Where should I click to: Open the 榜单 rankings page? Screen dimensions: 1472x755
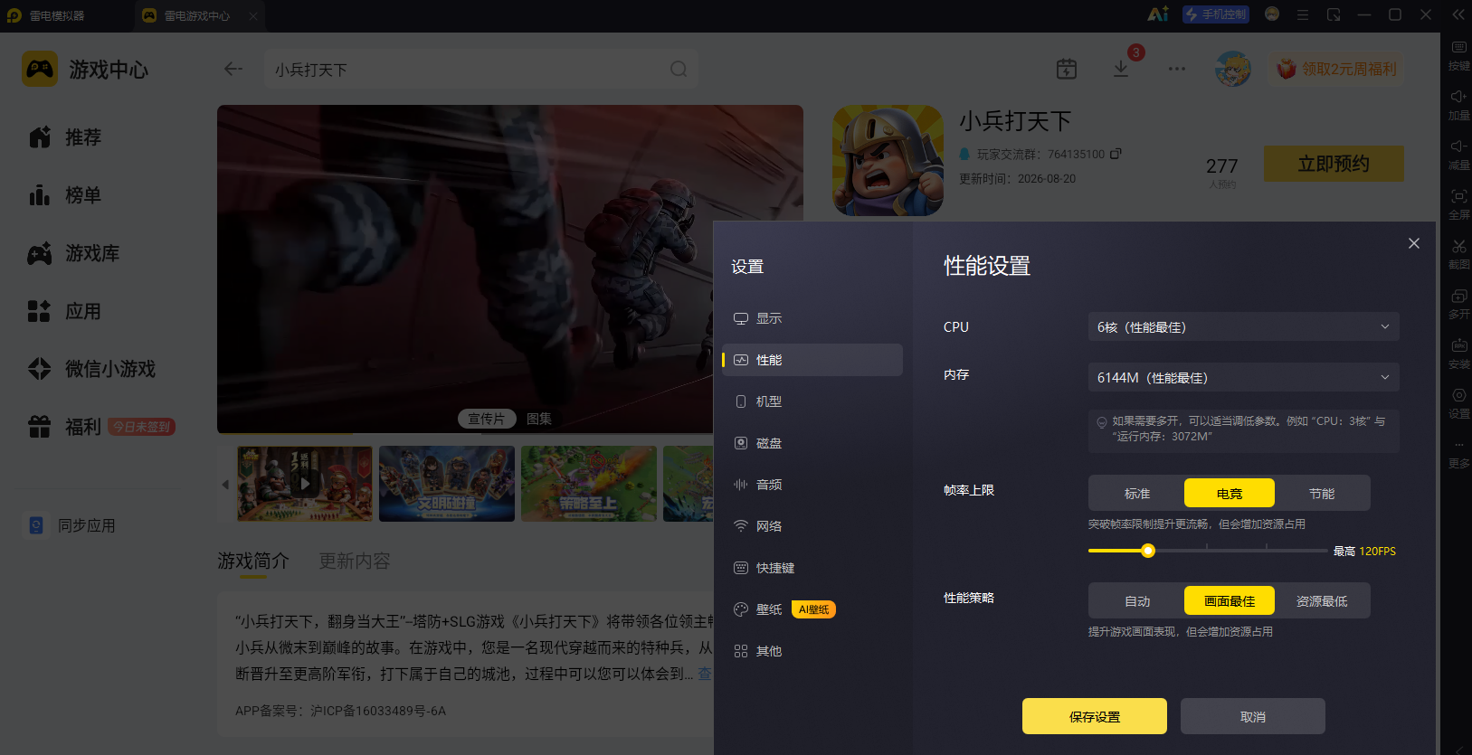coord(65,195)
